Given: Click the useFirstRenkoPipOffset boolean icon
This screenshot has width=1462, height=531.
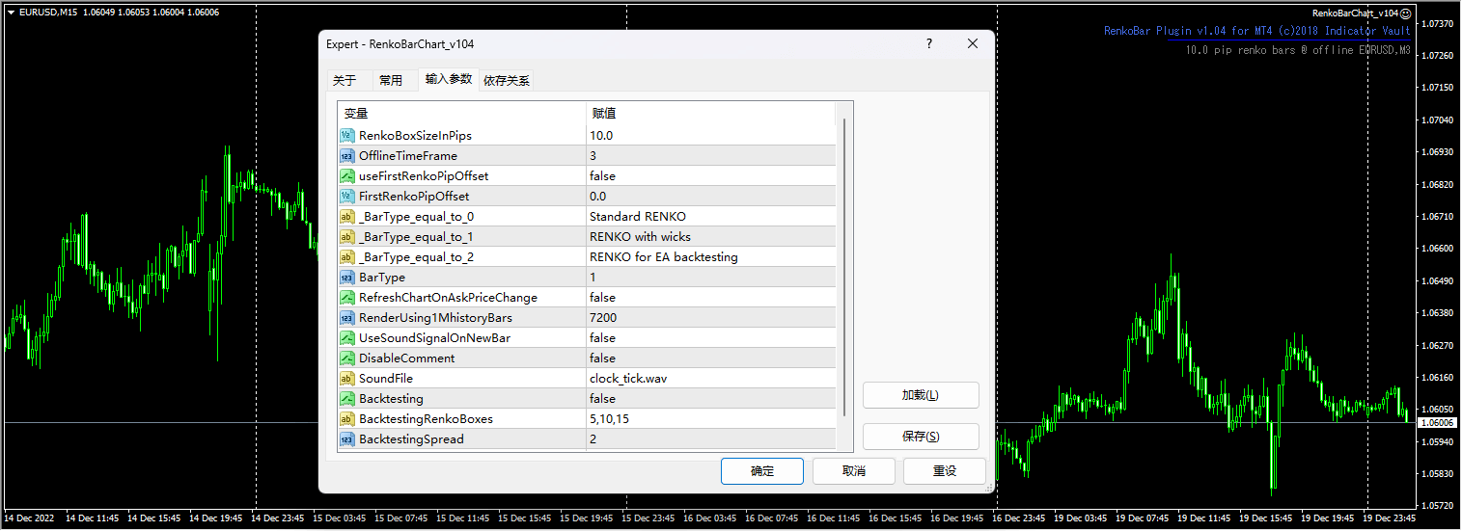Looking at the screenshot, I should 346,176.
